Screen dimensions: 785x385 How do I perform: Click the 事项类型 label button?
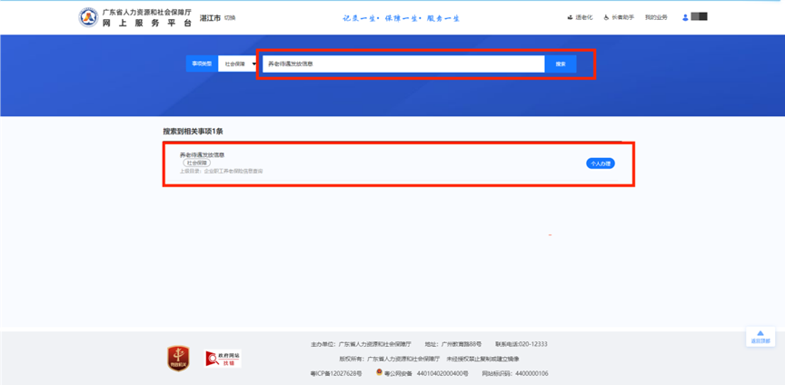(200, 64)
